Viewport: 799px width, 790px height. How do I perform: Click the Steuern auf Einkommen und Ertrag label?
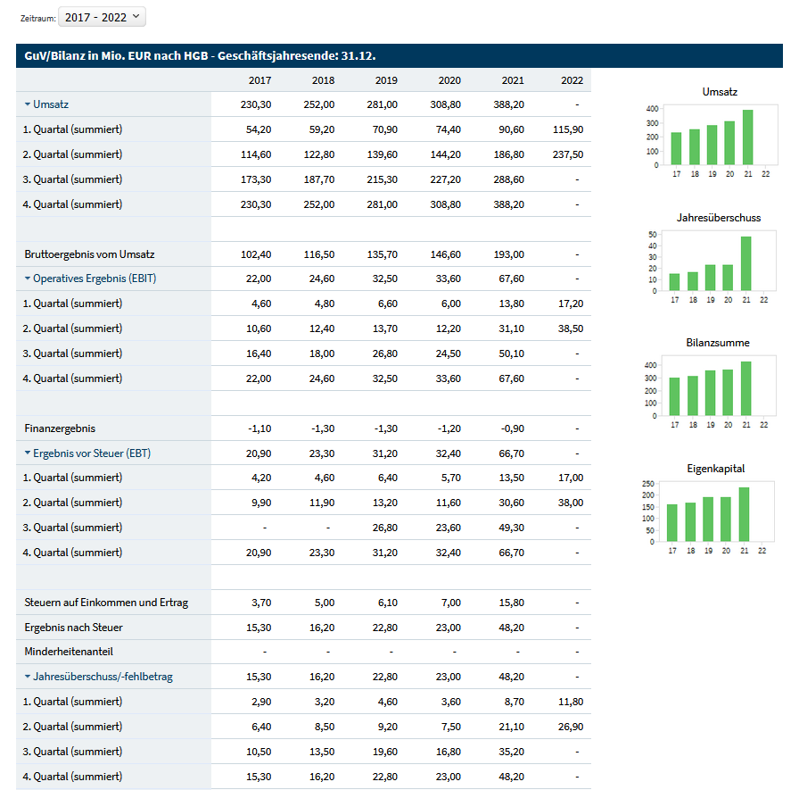pos(106,603)
